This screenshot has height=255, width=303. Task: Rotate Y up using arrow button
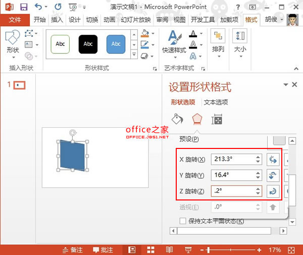click(273, 175)
